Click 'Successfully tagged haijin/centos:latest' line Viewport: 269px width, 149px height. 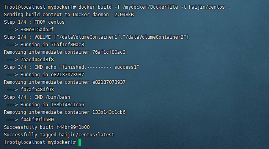point(59,134)
